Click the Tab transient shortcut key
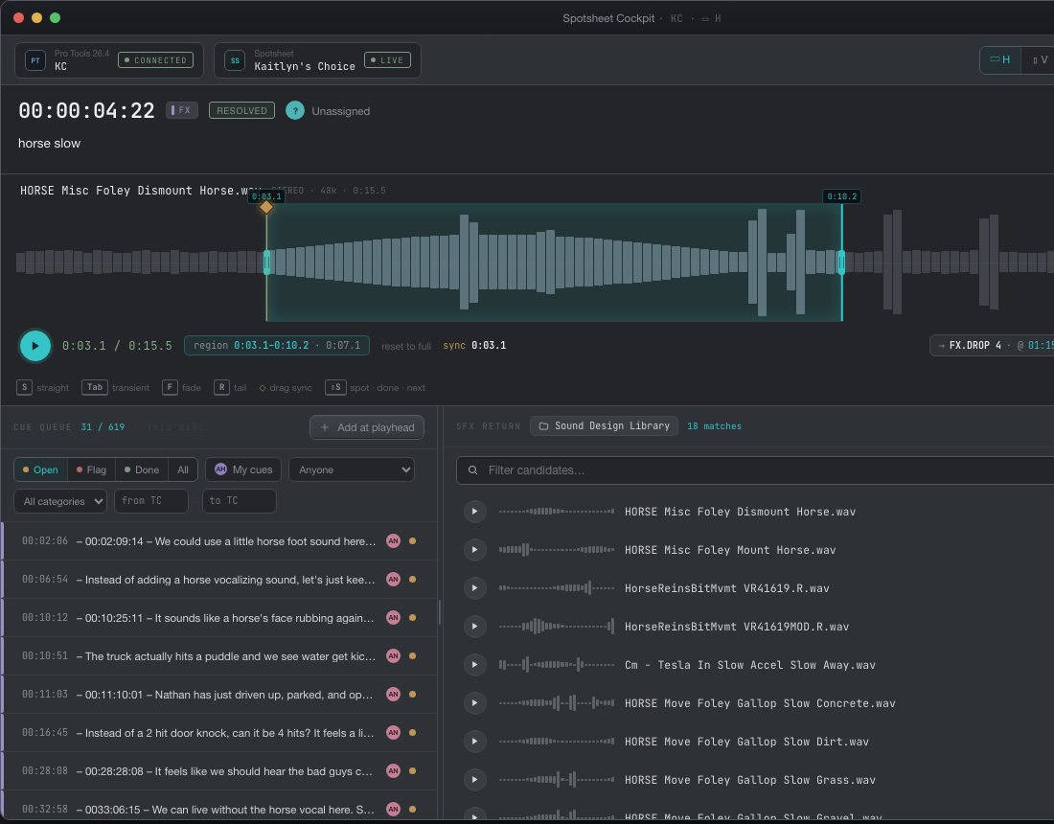1054x824 pixels. point(95,387)
